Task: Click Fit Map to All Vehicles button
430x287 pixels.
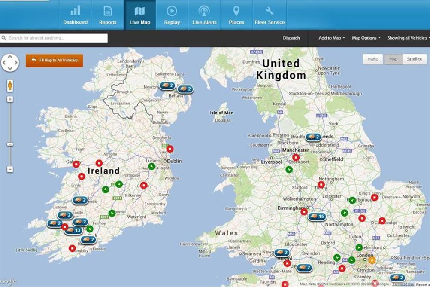Action: pyautogui.click(x=55, y=60)
